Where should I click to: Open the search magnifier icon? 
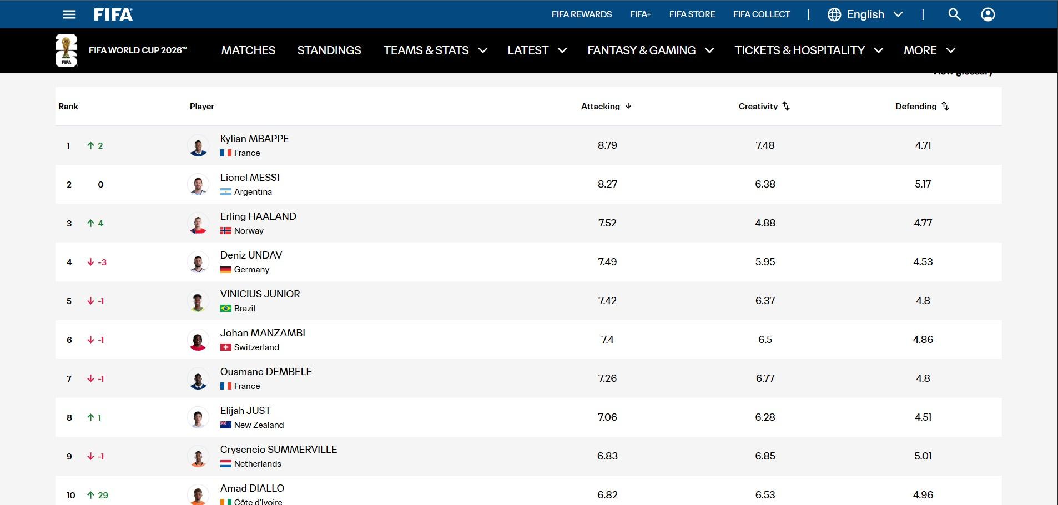point(954,14)
